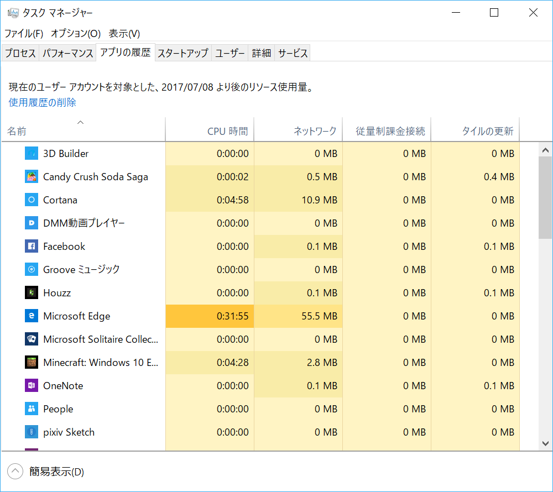
Task: Select the 3D Builder row name
Action: click(x=66, y=154)
